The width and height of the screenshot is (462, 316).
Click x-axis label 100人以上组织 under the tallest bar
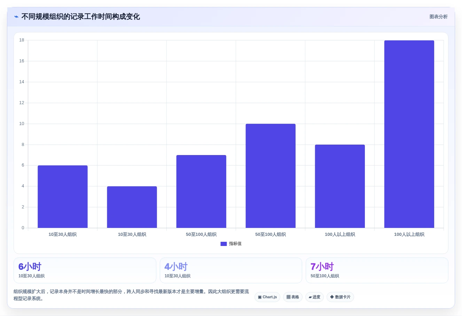[409, 234]
